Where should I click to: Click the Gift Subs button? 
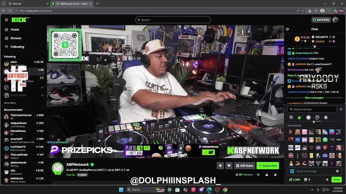coord(244,166)
